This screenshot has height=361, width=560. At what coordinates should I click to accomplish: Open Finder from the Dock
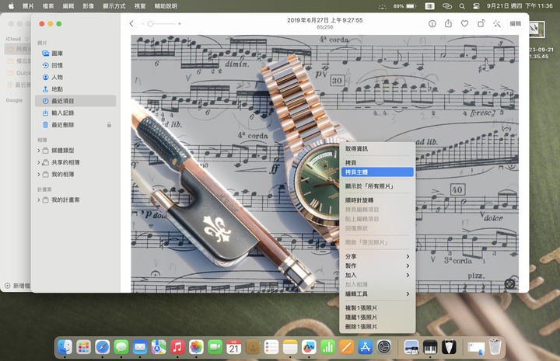(65, 347)
